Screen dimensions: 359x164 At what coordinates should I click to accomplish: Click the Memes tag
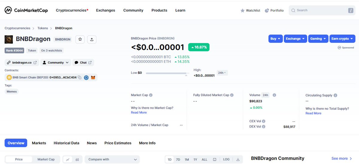(12, 91)
